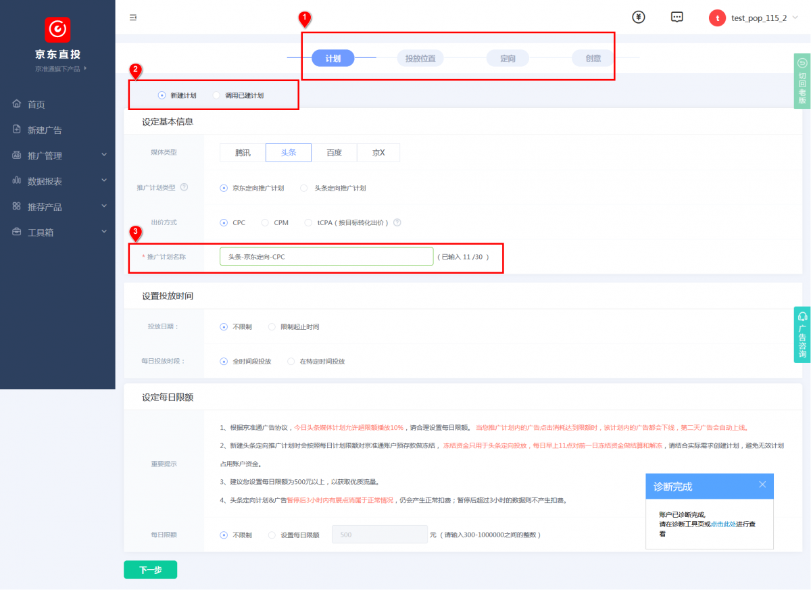Click the briefcase icon beside 工具箱

pyautogui.click(x=17, y=232)
